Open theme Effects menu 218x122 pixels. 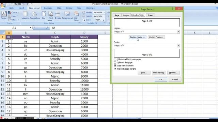click(13, 20)
